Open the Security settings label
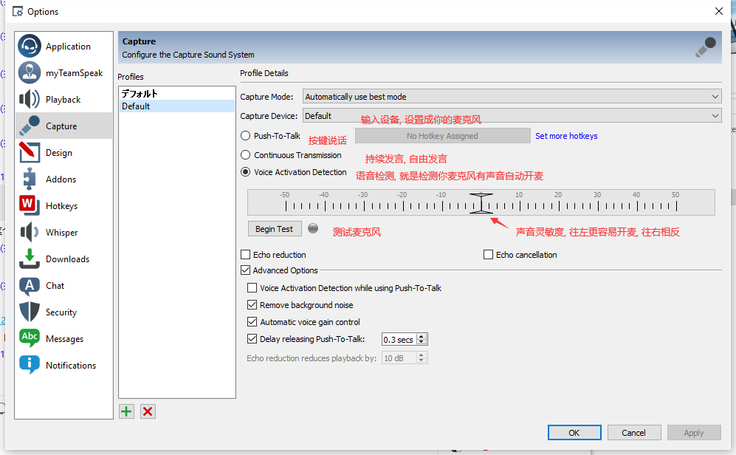736x455 pixels. point(61,312)
